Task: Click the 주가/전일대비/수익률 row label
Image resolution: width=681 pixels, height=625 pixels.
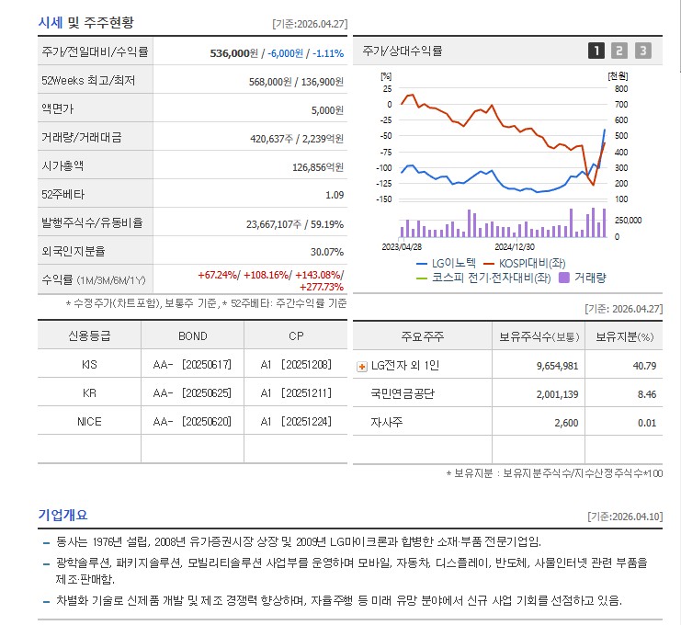Action: (x=95, y=51)
